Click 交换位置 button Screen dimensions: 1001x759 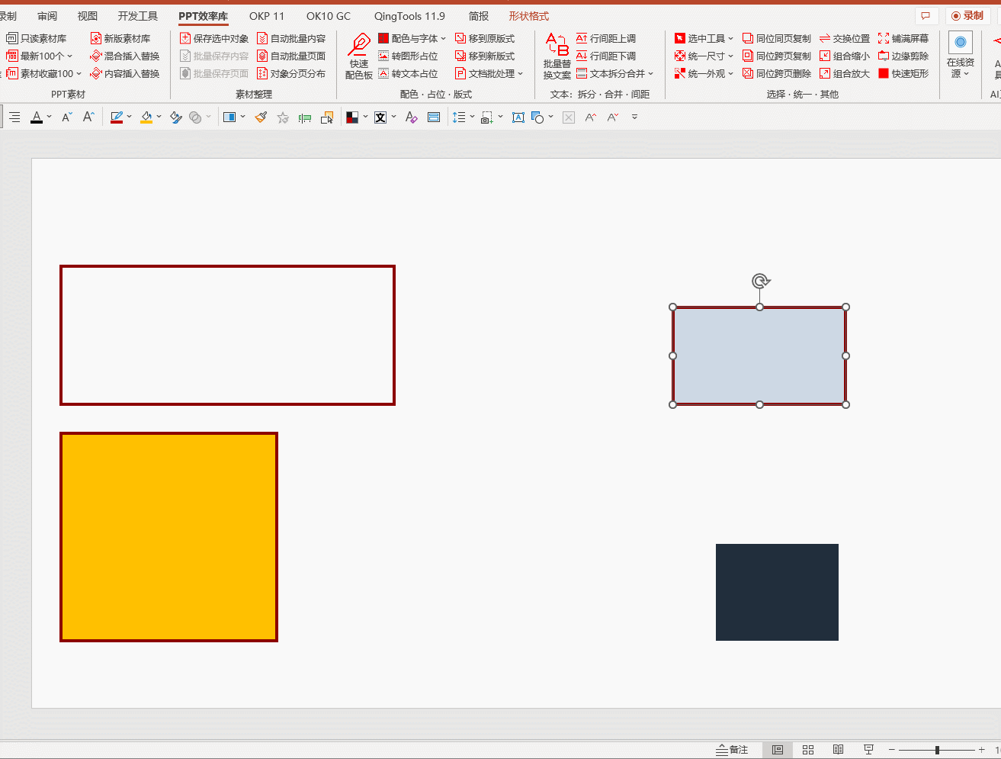tap(845, 38)
